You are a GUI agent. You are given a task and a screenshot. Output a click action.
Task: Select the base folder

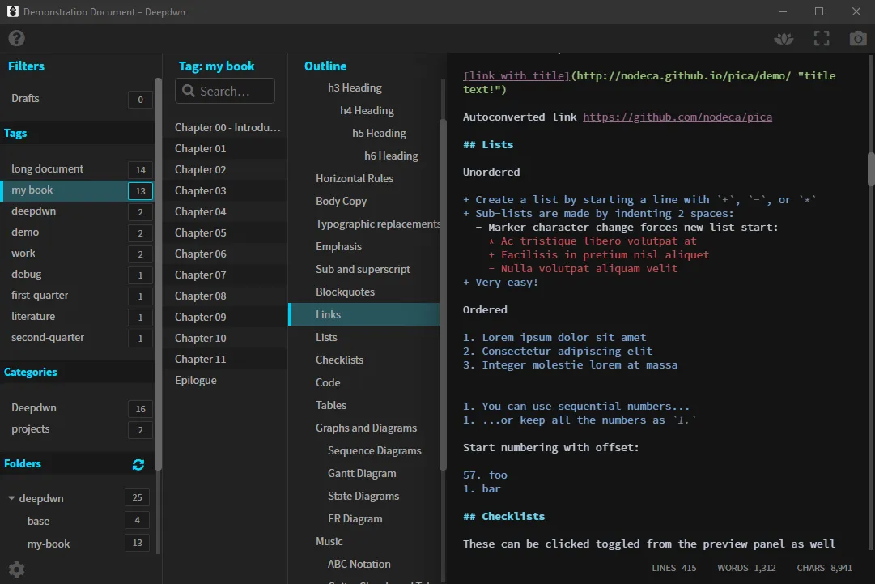[38, 521]
